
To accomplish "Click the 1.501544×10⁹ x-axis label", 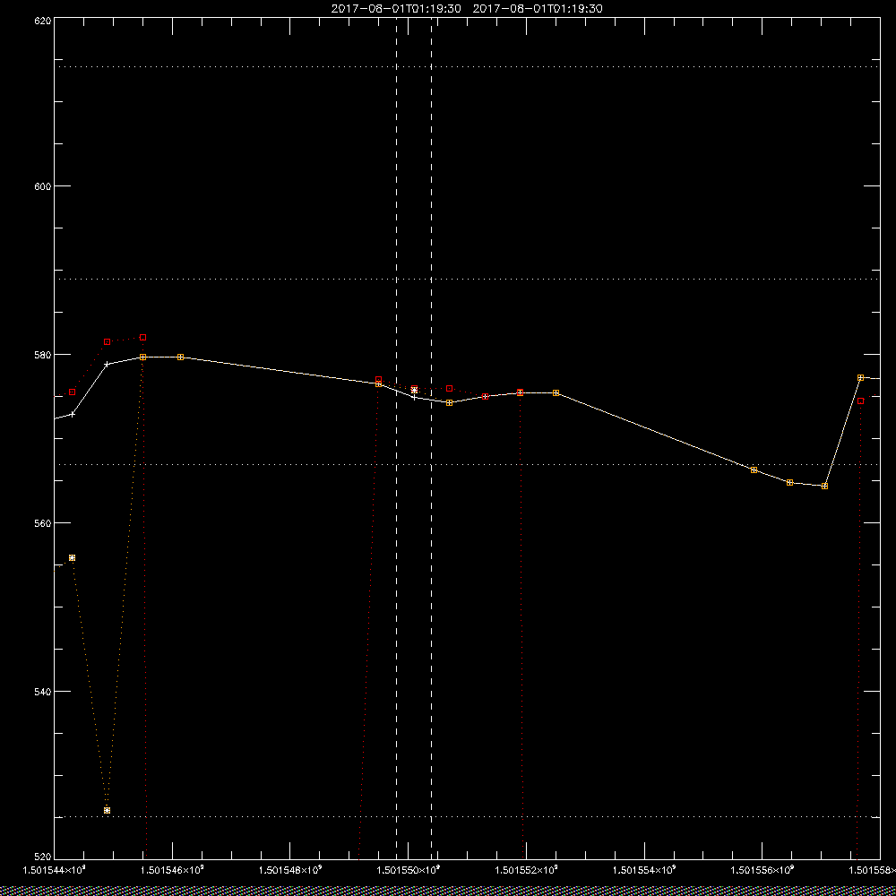I will pyautogui.click(x=55, y=870).
